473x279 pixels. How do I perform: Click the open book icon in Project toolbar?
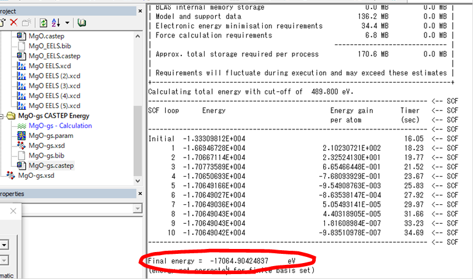pos(82,23)
